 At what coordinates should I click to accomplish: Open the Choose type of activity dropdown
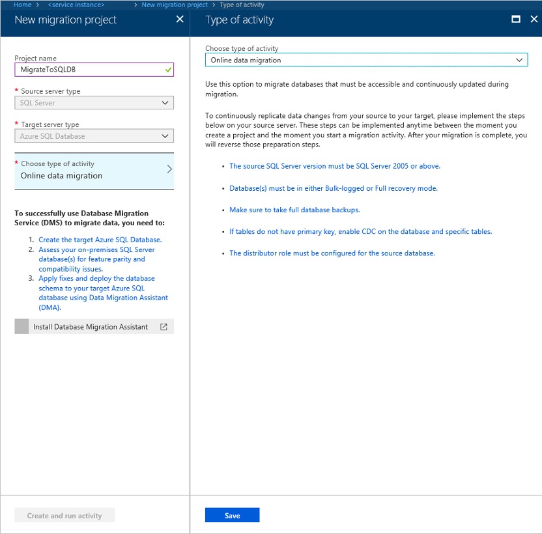point(365,60)
